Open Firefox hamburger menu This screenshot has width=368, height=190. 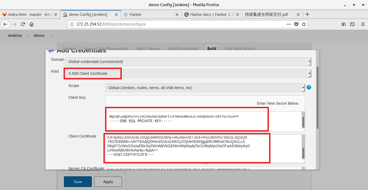pyautogui.click(x=362, y=24)
